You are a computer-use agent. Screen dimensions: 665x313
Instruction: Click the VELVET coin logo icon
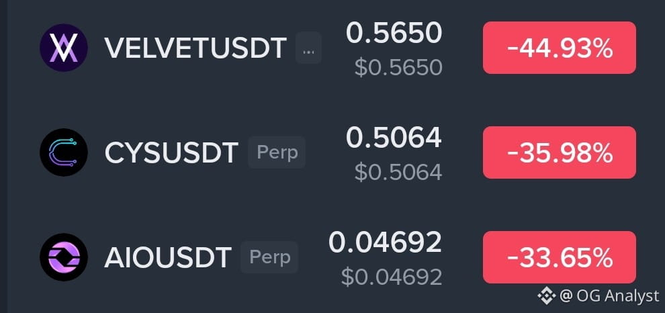(x=64, y=48)
